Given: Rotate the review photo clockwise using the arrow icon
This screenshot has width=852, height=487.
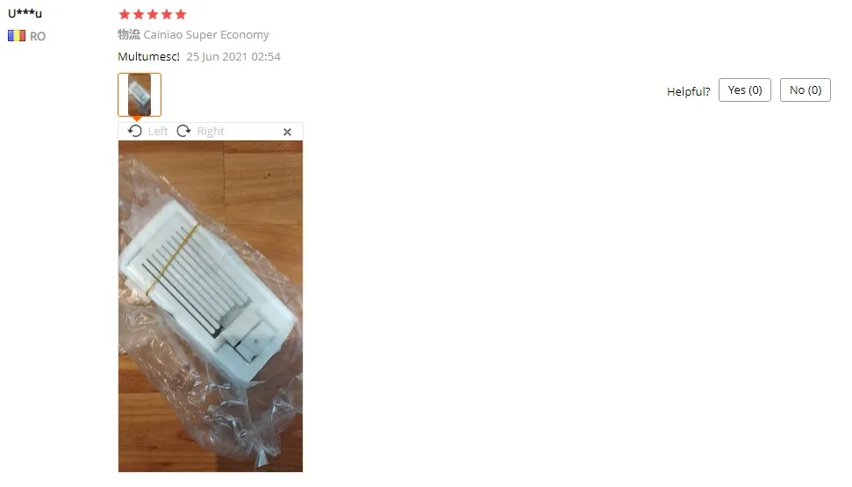Looking at the screenshot, I should click(183, 131).
